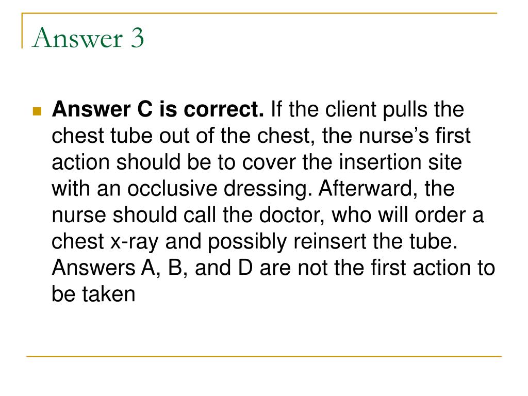Click the gold border line above the title

click(259, 13)
